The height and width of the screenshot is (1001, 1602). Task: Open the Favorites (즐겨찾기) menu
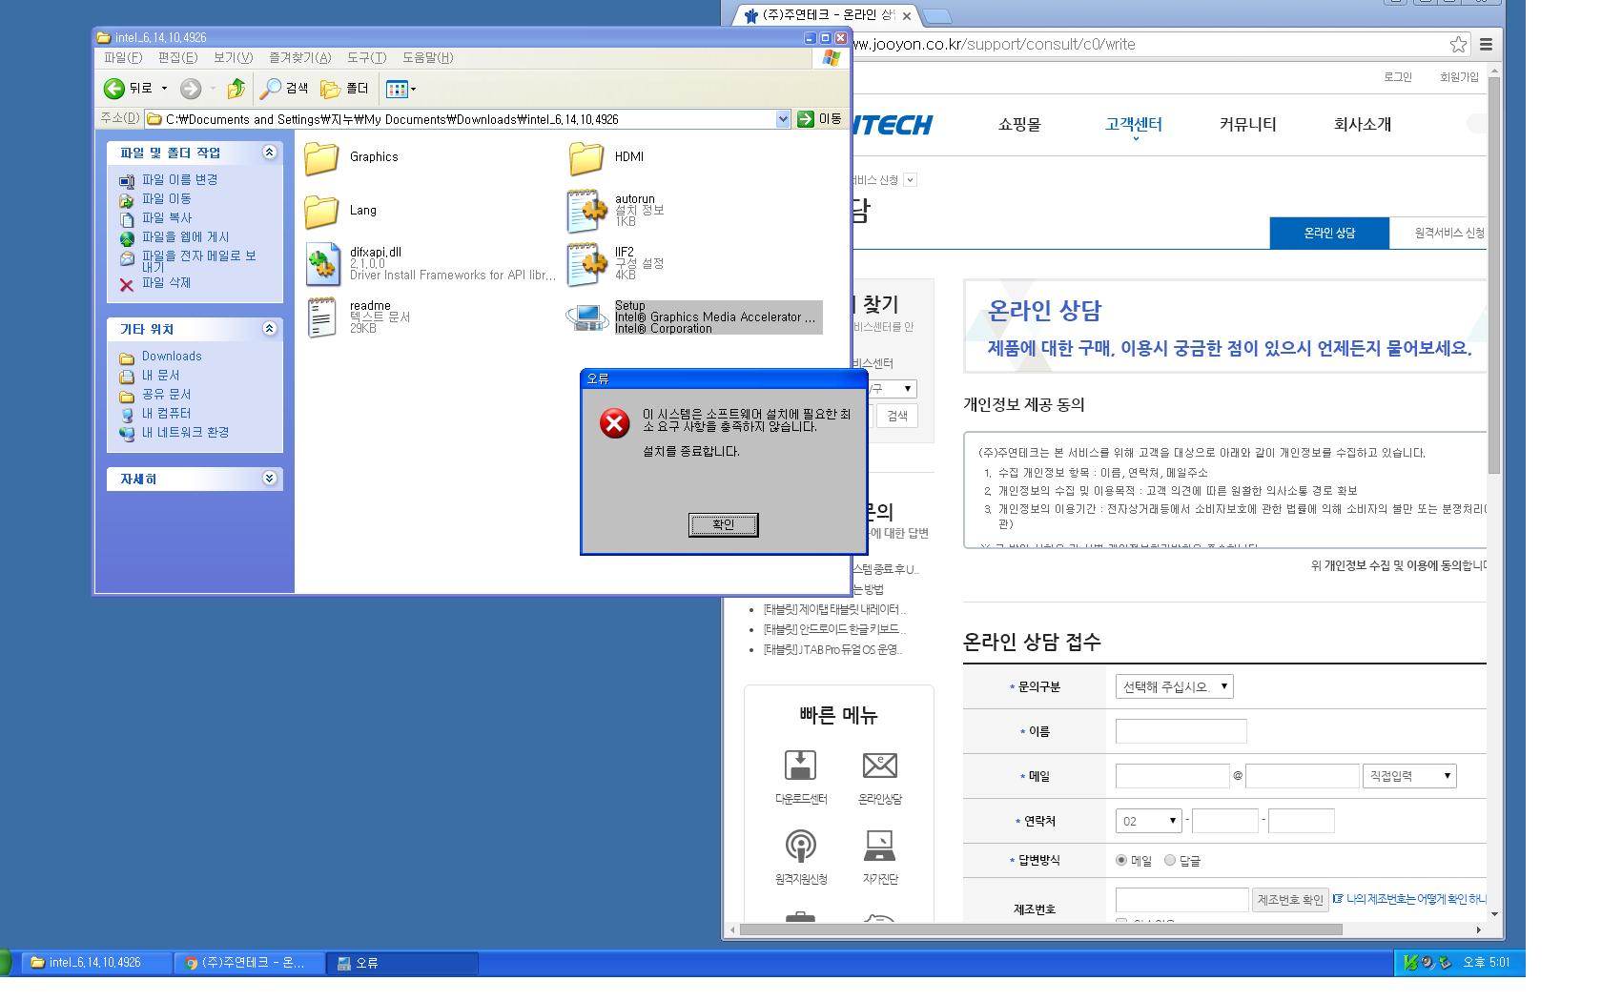pyautogui.click(x=299, y=58)
